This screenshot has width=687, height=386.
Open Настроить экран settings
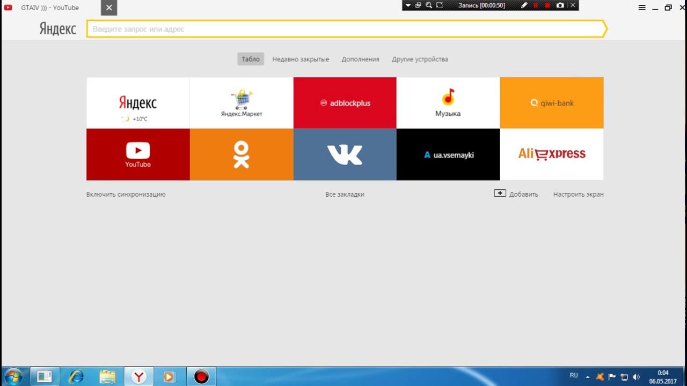(x=578, y=195)
